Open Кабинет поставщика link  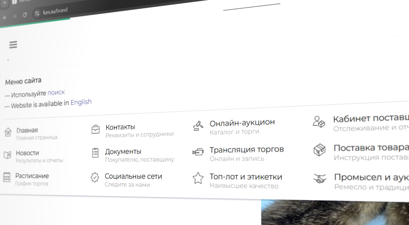(371, 119)
